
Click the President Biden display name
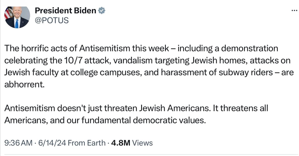point(65,11)
